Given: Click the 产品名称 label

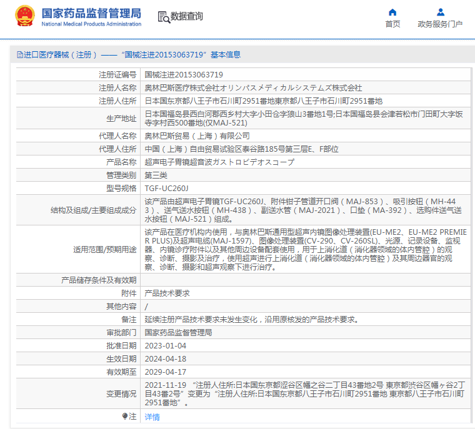Looking at the screenshot, I should [121, 162].
